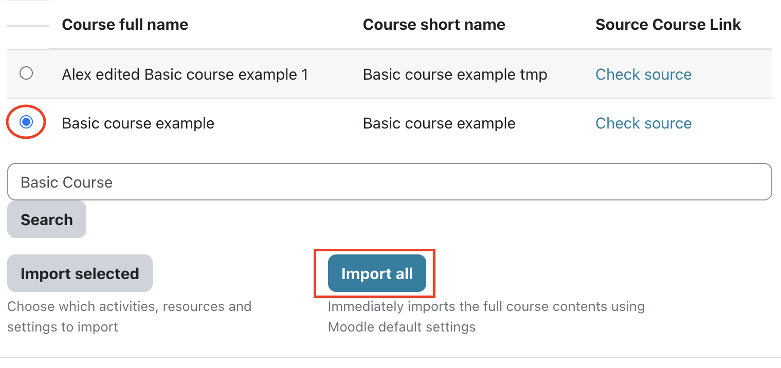The width and height of the screenshot is (781, 368).
Task: Open Check source link for Basic course example tmp
Action: point(643,75)
